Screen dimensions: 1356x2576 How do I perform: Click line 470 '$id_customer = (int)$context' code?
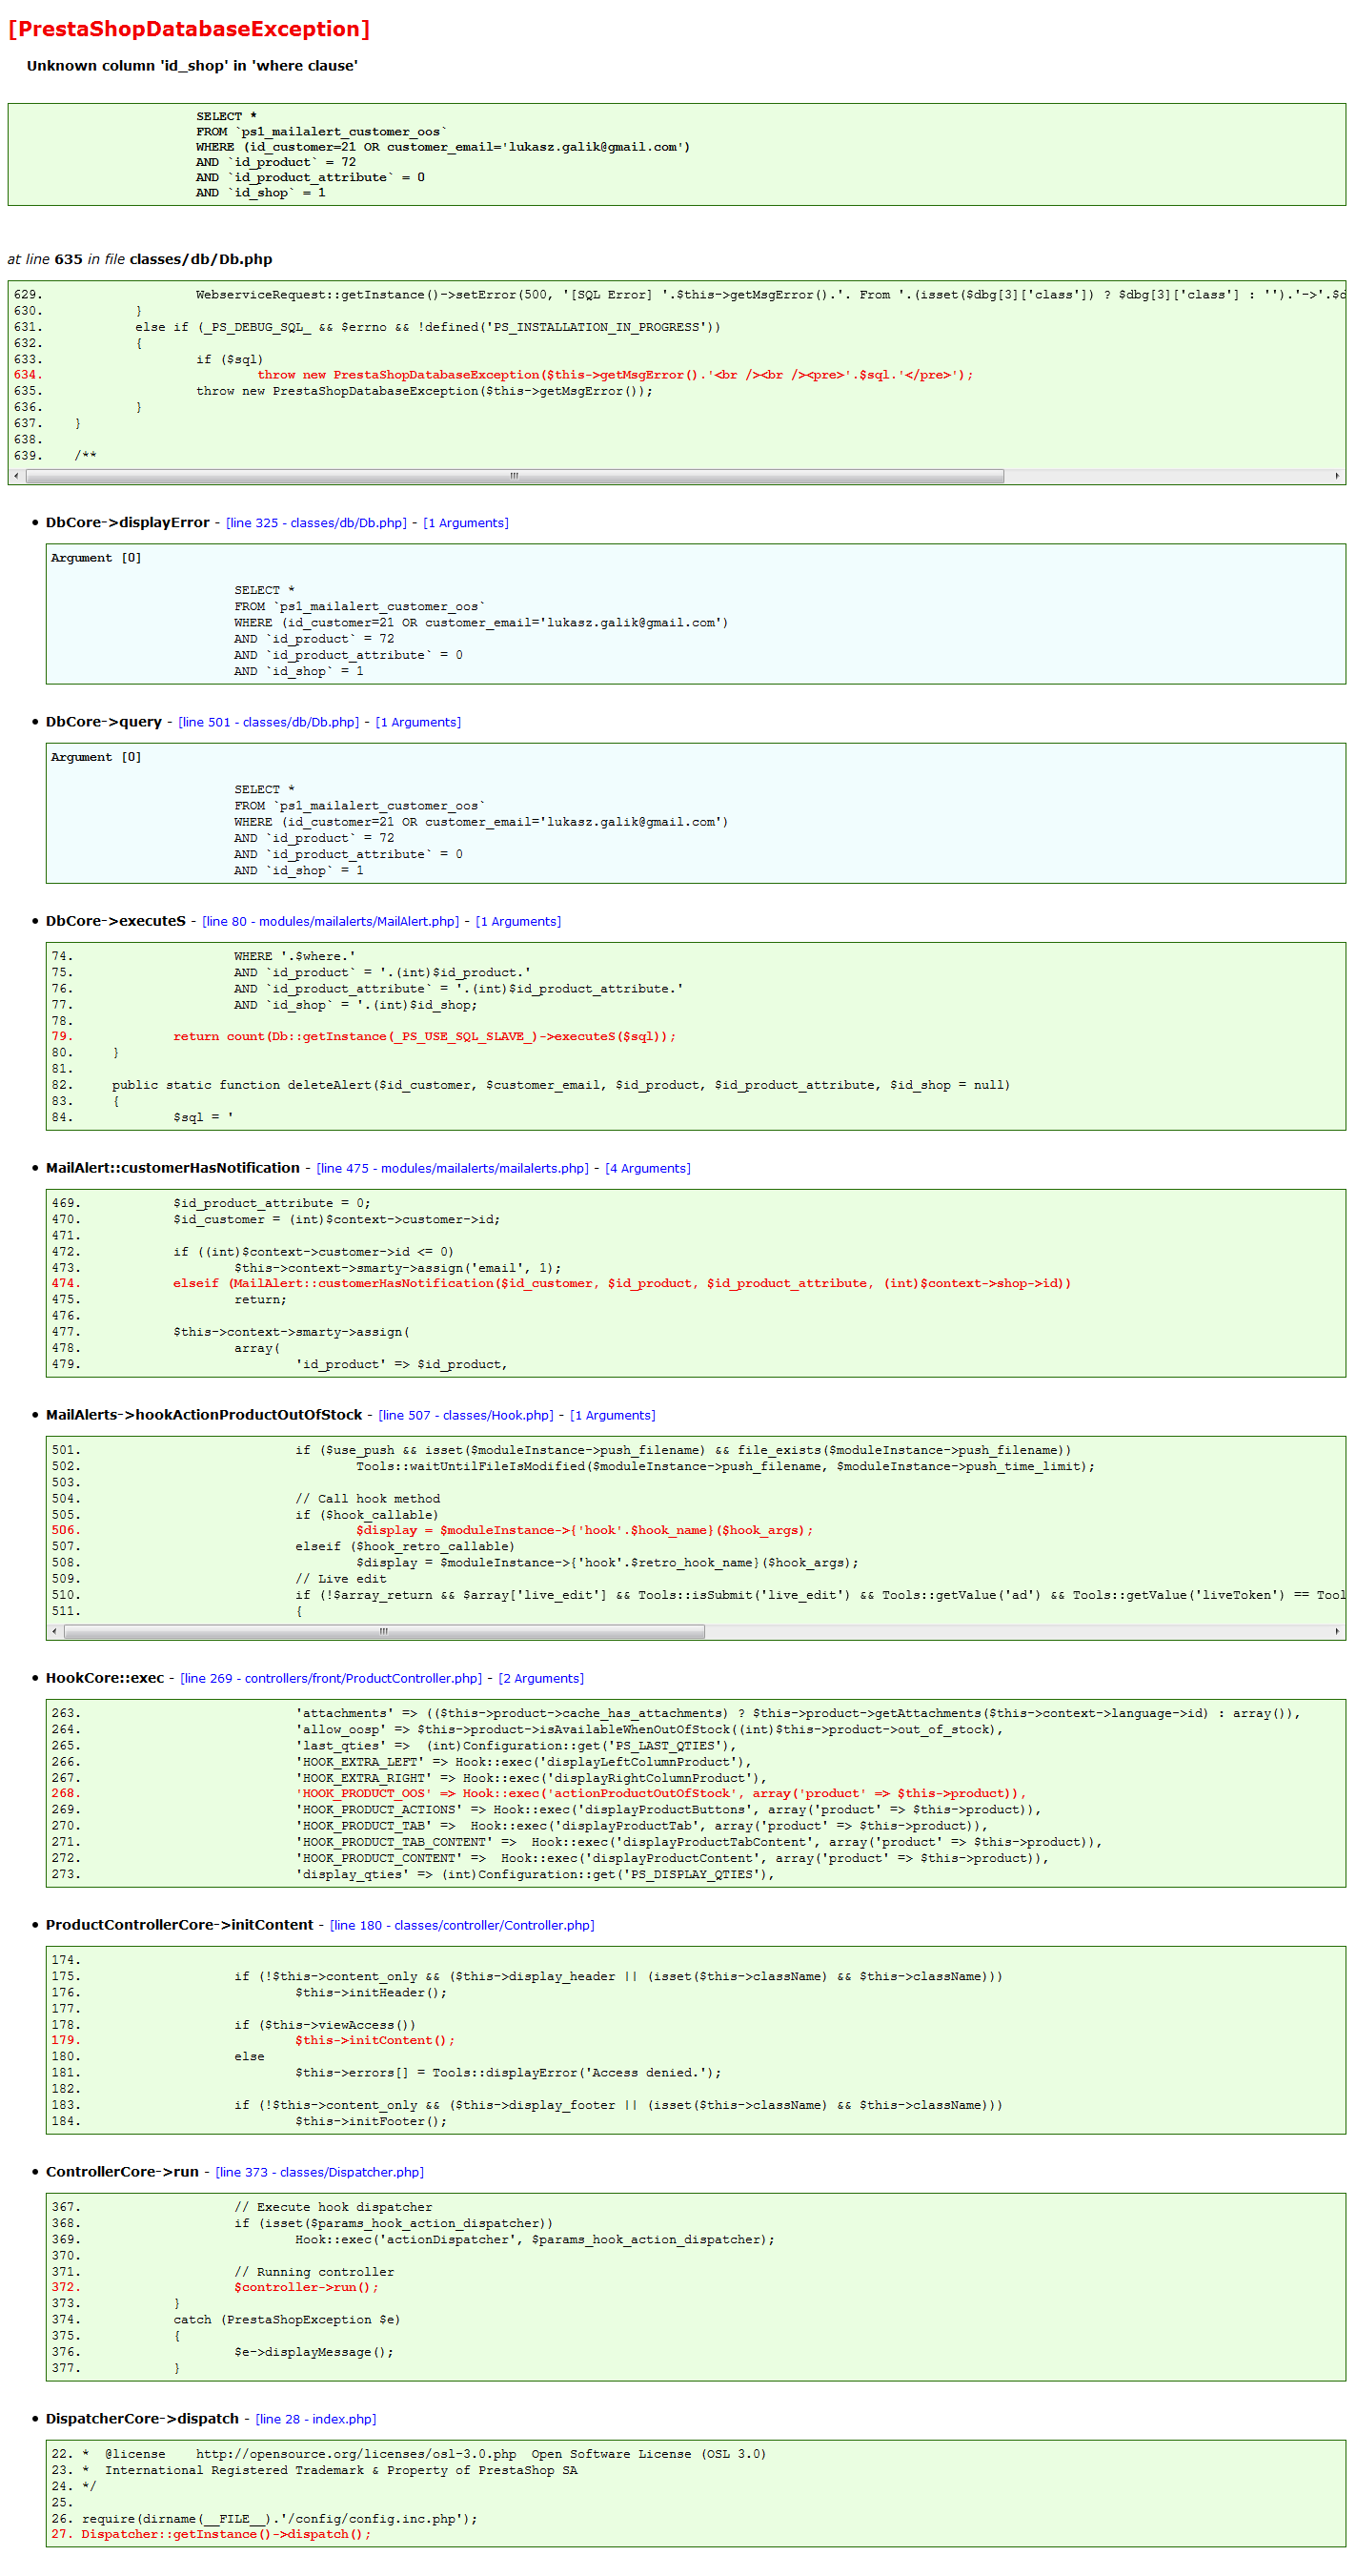[x=336, y=1219]
